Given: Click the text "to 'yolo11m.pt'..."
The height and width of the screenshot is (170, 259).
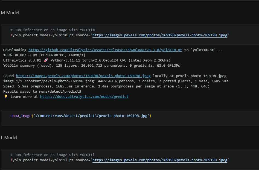Looking at the screenshot, I should pos(203,50).
